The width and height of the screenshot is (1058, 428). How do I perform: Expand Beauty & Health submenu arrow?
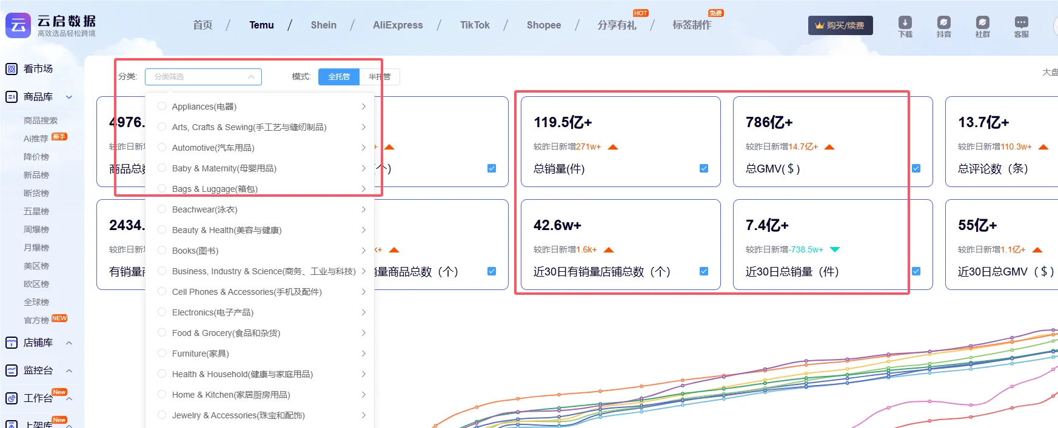coord(364,230)
